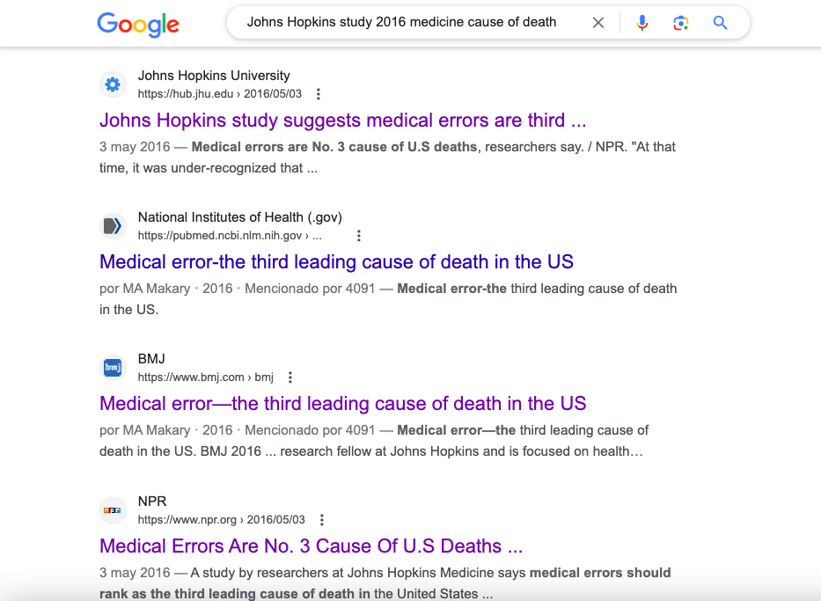Image resolution: width=821 pixels, height=601 pixels.
Task: Click the 'Johns Hopkins University' site name
Action: pyautogui.click(x=214, y=76)
